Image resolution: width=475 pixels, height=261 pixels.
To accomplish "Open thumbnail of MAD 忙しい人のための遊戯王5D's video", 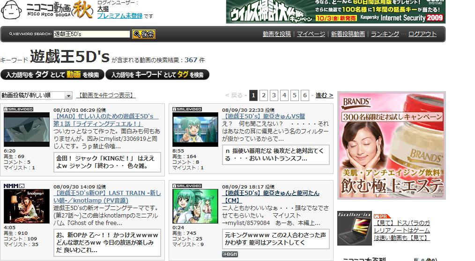I will [27, 130].
